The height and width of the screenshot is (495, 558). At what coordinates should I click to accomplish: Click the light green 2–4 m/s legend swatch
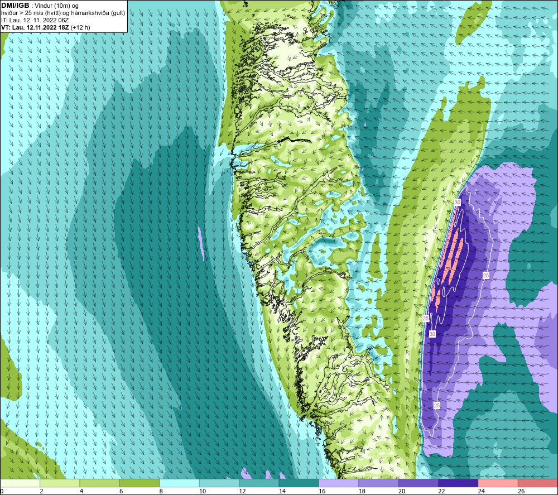(x=60, y=483)
